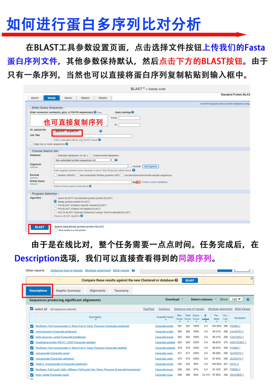
Task: Sort results by Acc. Len column
Action: coord(225,322)
